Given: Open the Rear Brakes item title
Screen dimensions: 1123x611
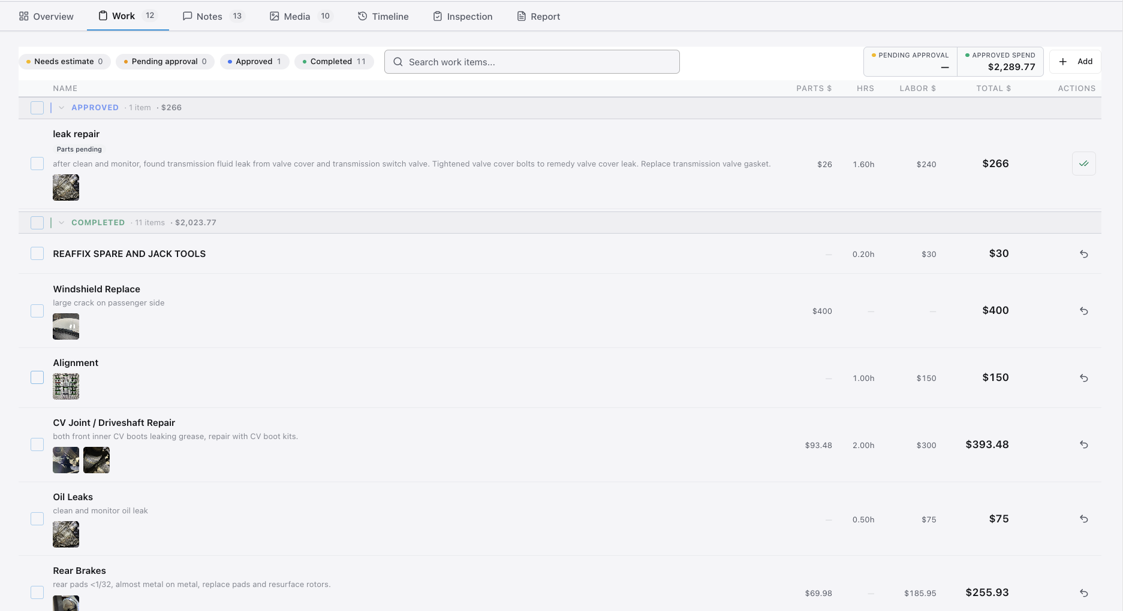Looking at the screenshot, I should (x=79, y=571).
